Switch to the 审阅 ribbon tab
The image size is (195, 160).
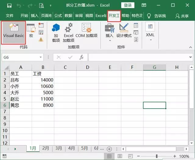tap(79, 16)
